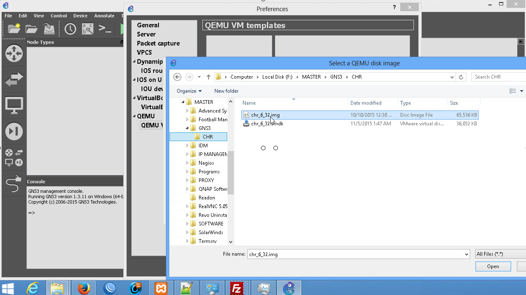Go back in file dialog
The image size is (526, 295).
coord(177,77)
